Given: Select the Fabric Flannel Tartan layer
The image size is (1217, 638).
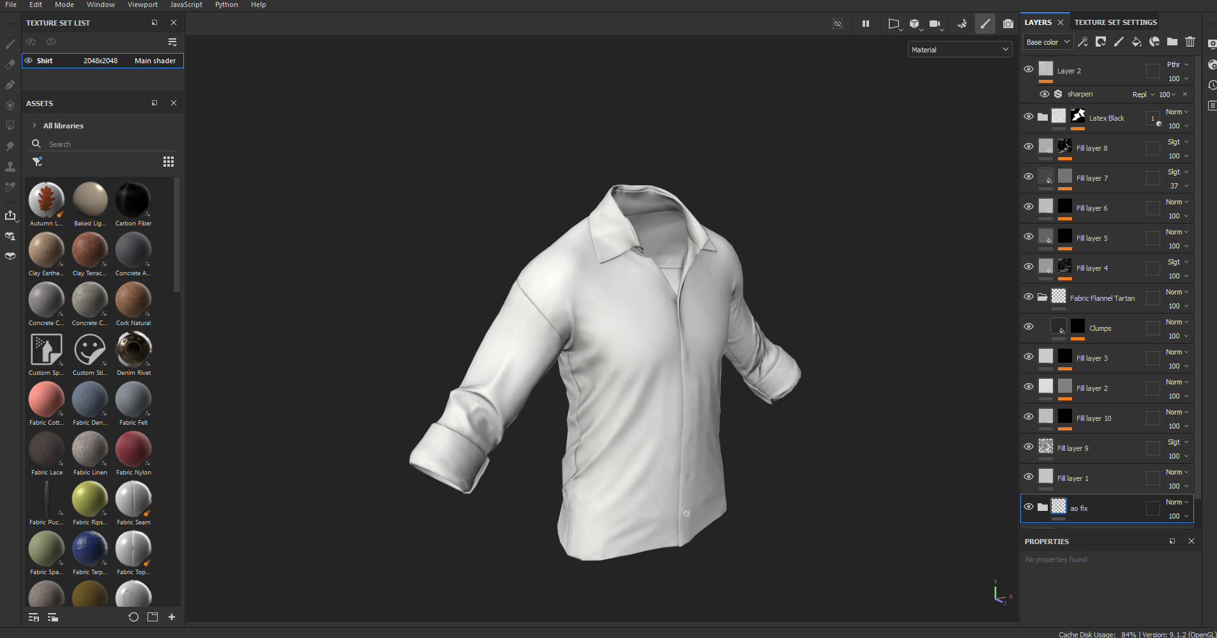Looking at the screenshot, I should (x=1102, y=298).
